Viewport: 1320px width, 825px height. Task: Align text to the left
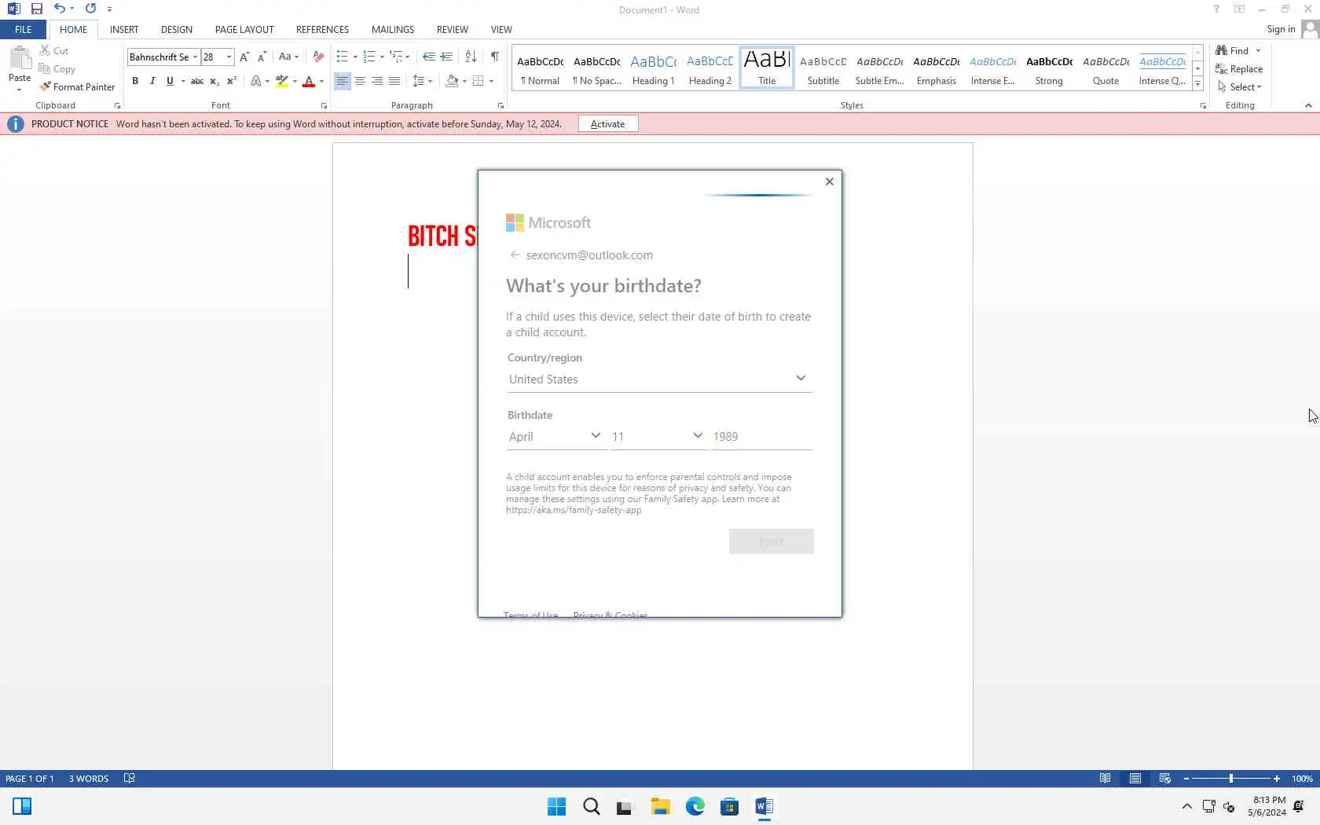(342, 81)
